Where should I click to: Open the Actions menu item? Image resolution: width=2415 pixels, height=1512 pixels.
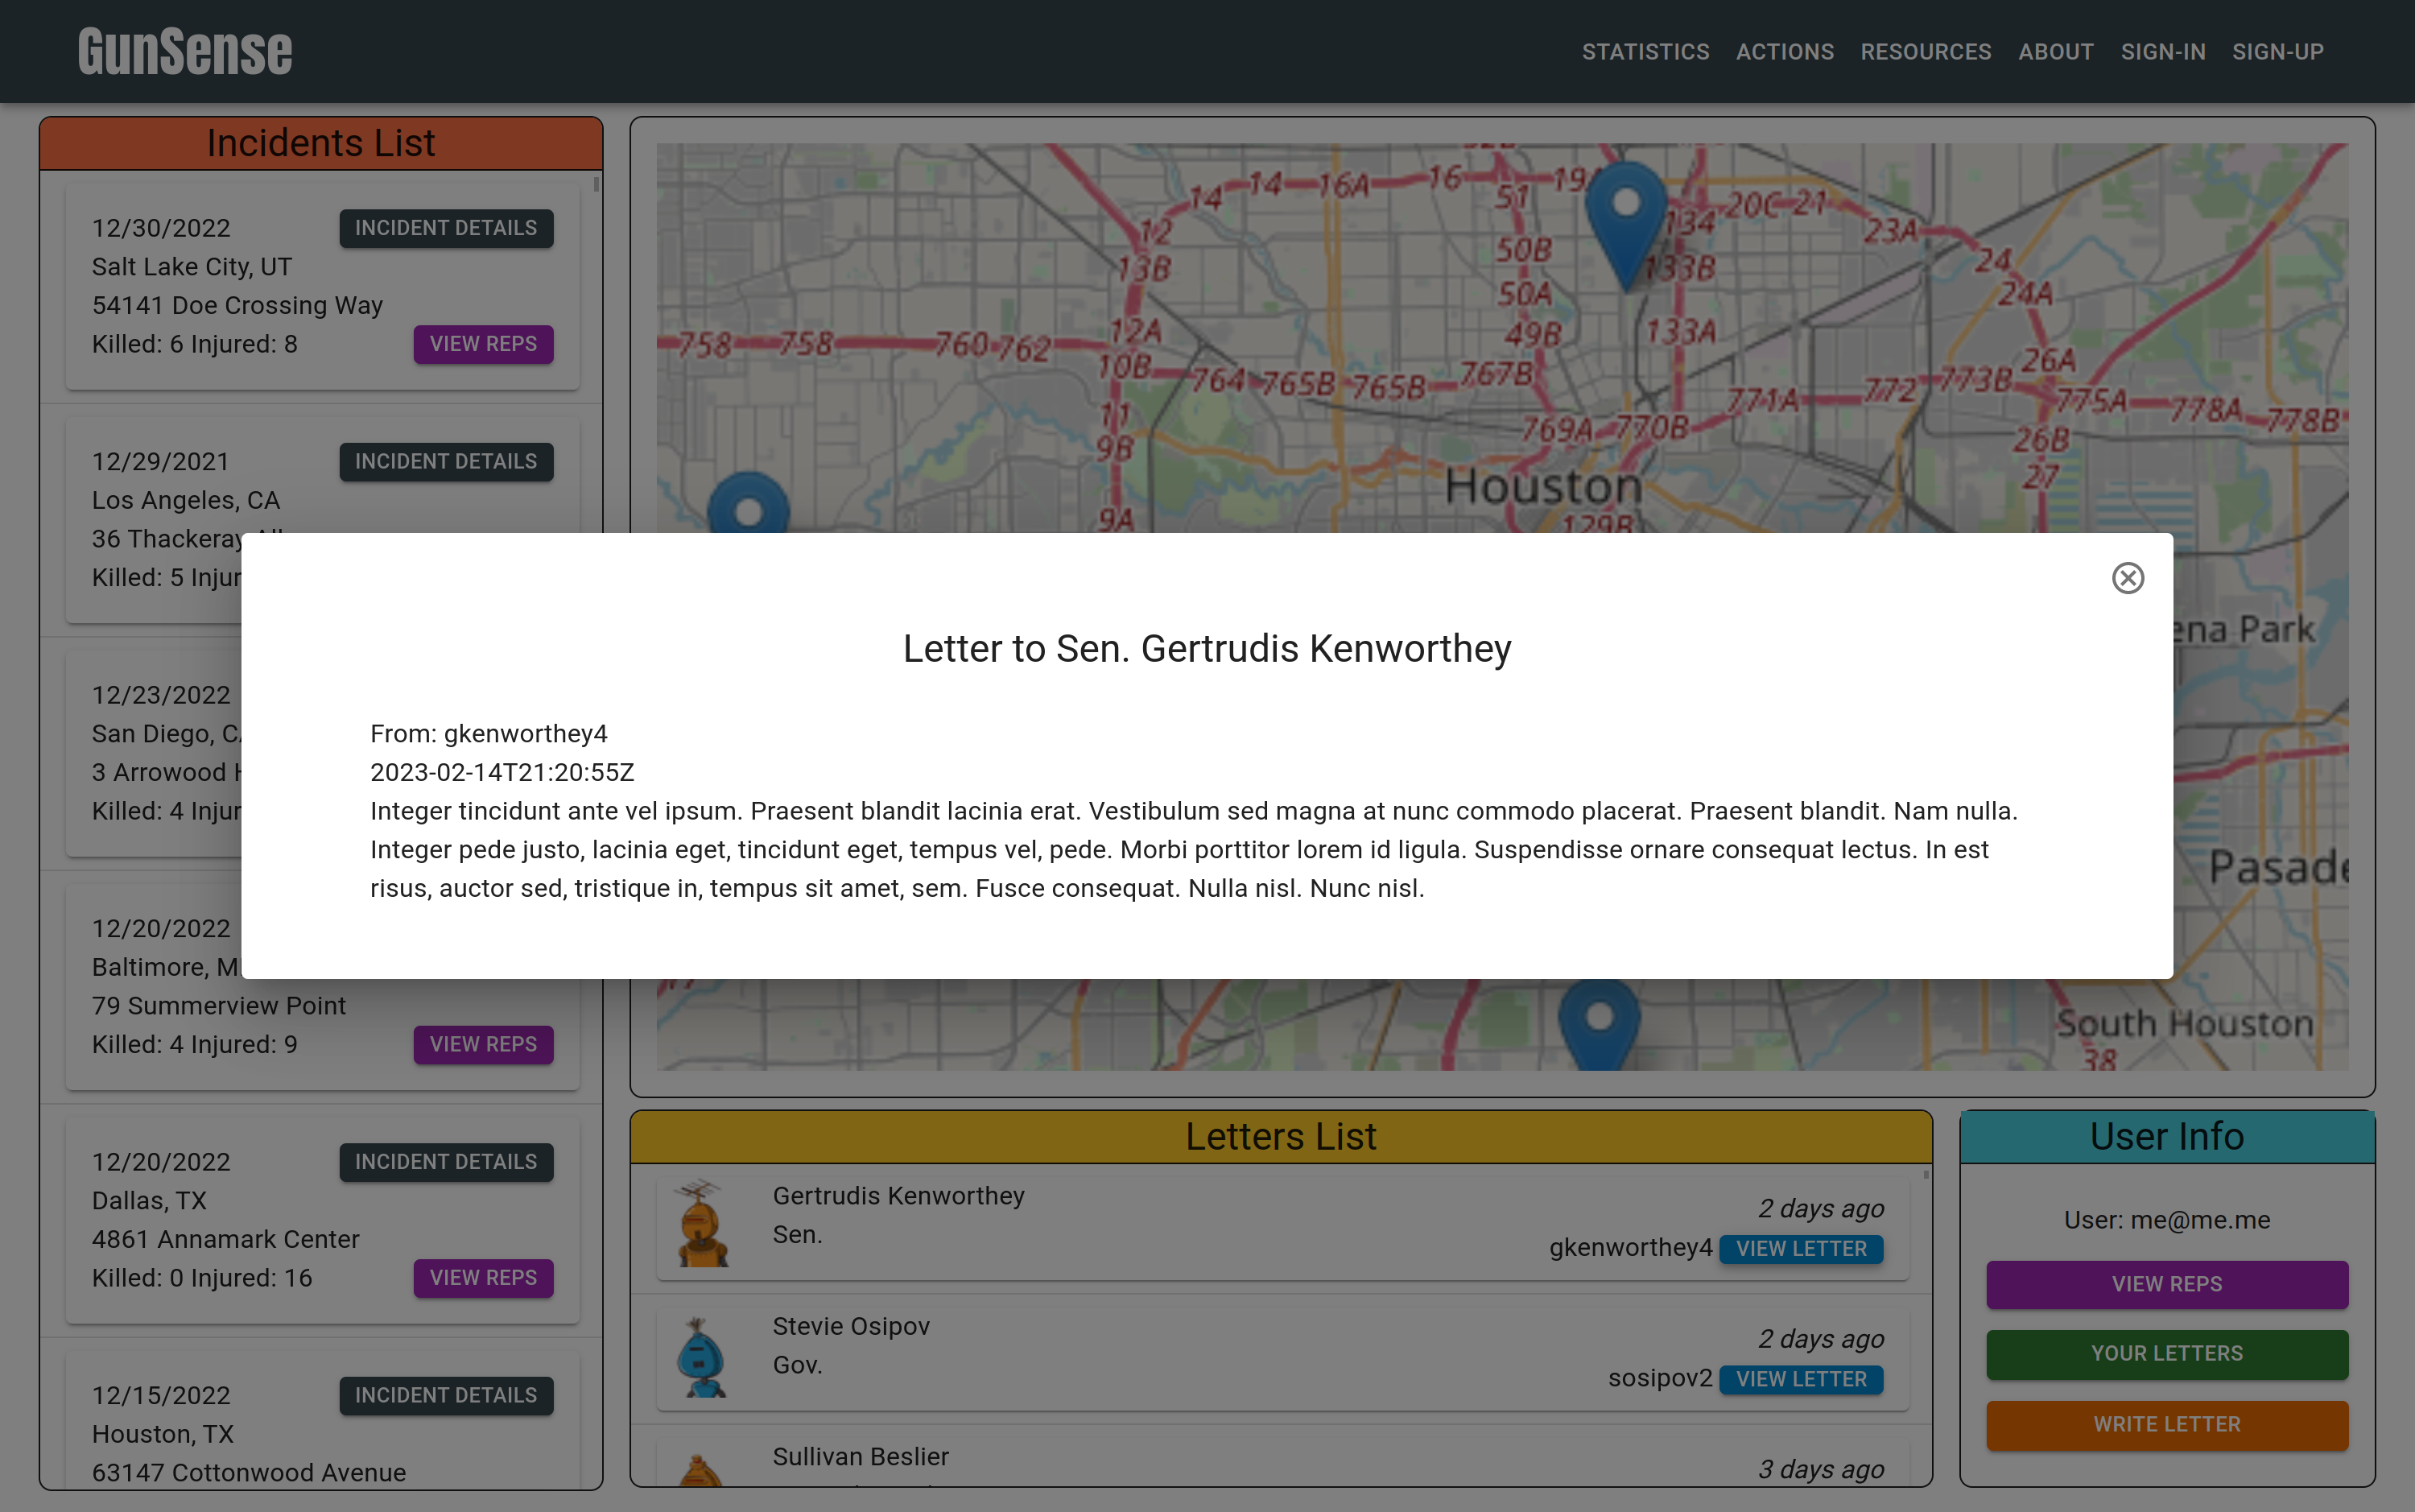(1784, 52)
